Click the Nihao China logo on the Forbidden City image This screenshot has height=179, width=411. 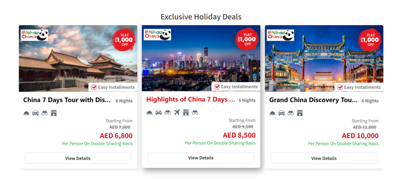pyautogui.click(x=34, y=35)
